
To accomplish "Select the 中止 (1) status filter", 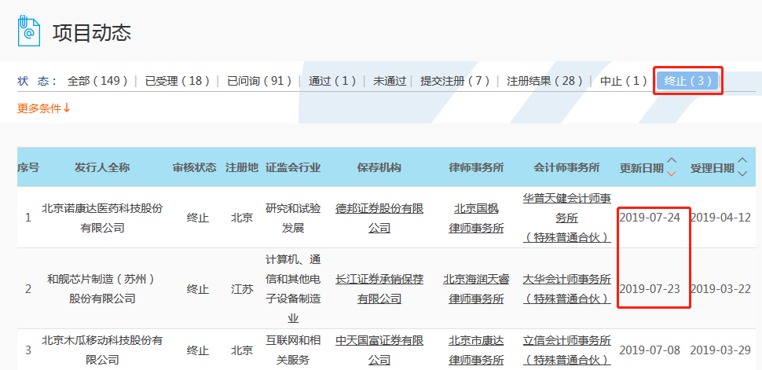I will pyautogui.click(x=624, y=81).
